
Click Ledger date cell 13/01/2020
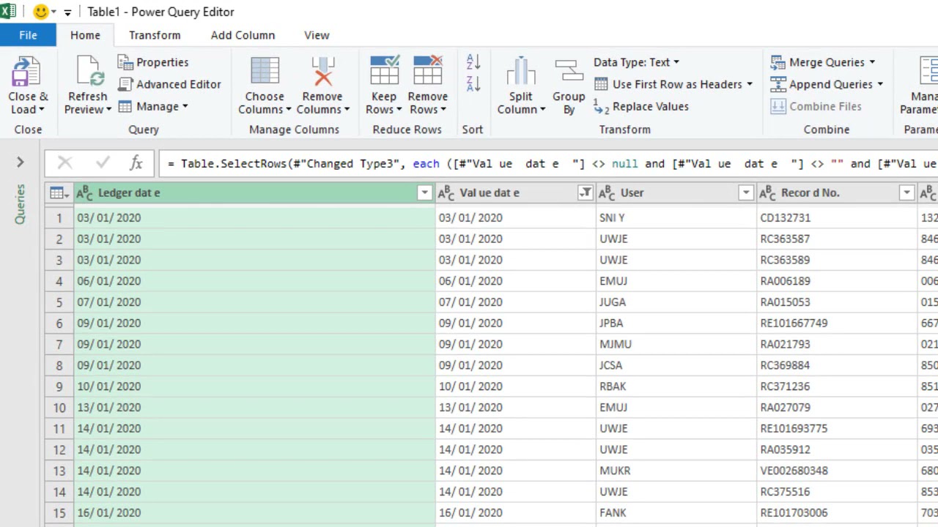[x=254, y=407]
